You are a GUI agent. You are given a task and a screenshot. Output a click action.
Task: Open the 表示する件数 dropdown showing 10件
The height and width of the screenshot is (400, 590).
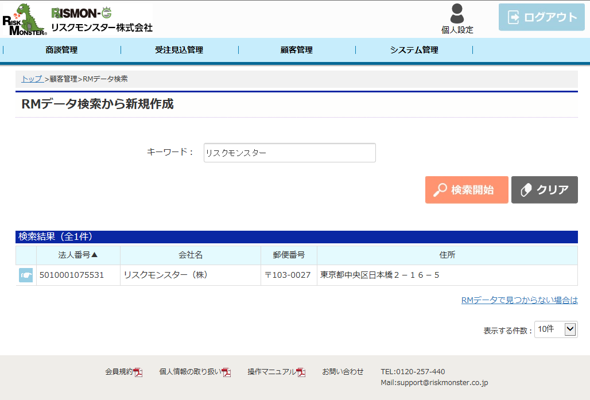coord(555,329)
